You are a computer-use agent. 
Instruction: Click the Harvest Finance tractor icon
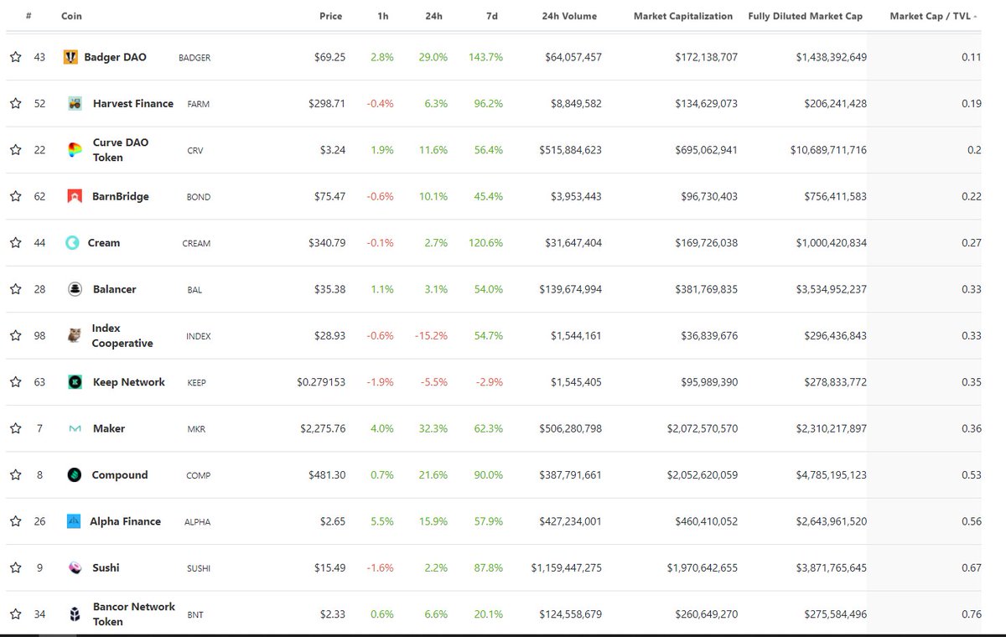point(75,104)
